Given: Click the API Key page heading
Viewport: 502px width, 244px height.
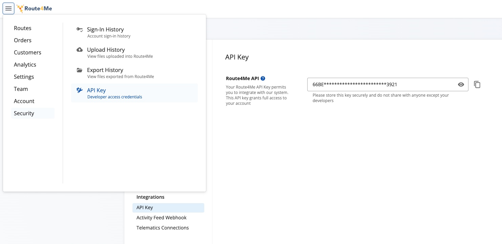Looking at the screenshot, I should pos(237,57).
